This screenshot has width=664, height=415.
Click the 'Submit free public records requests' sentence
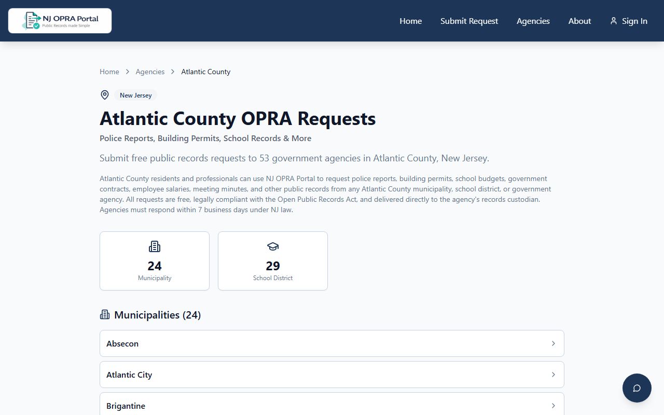click(x=294, y=158)
